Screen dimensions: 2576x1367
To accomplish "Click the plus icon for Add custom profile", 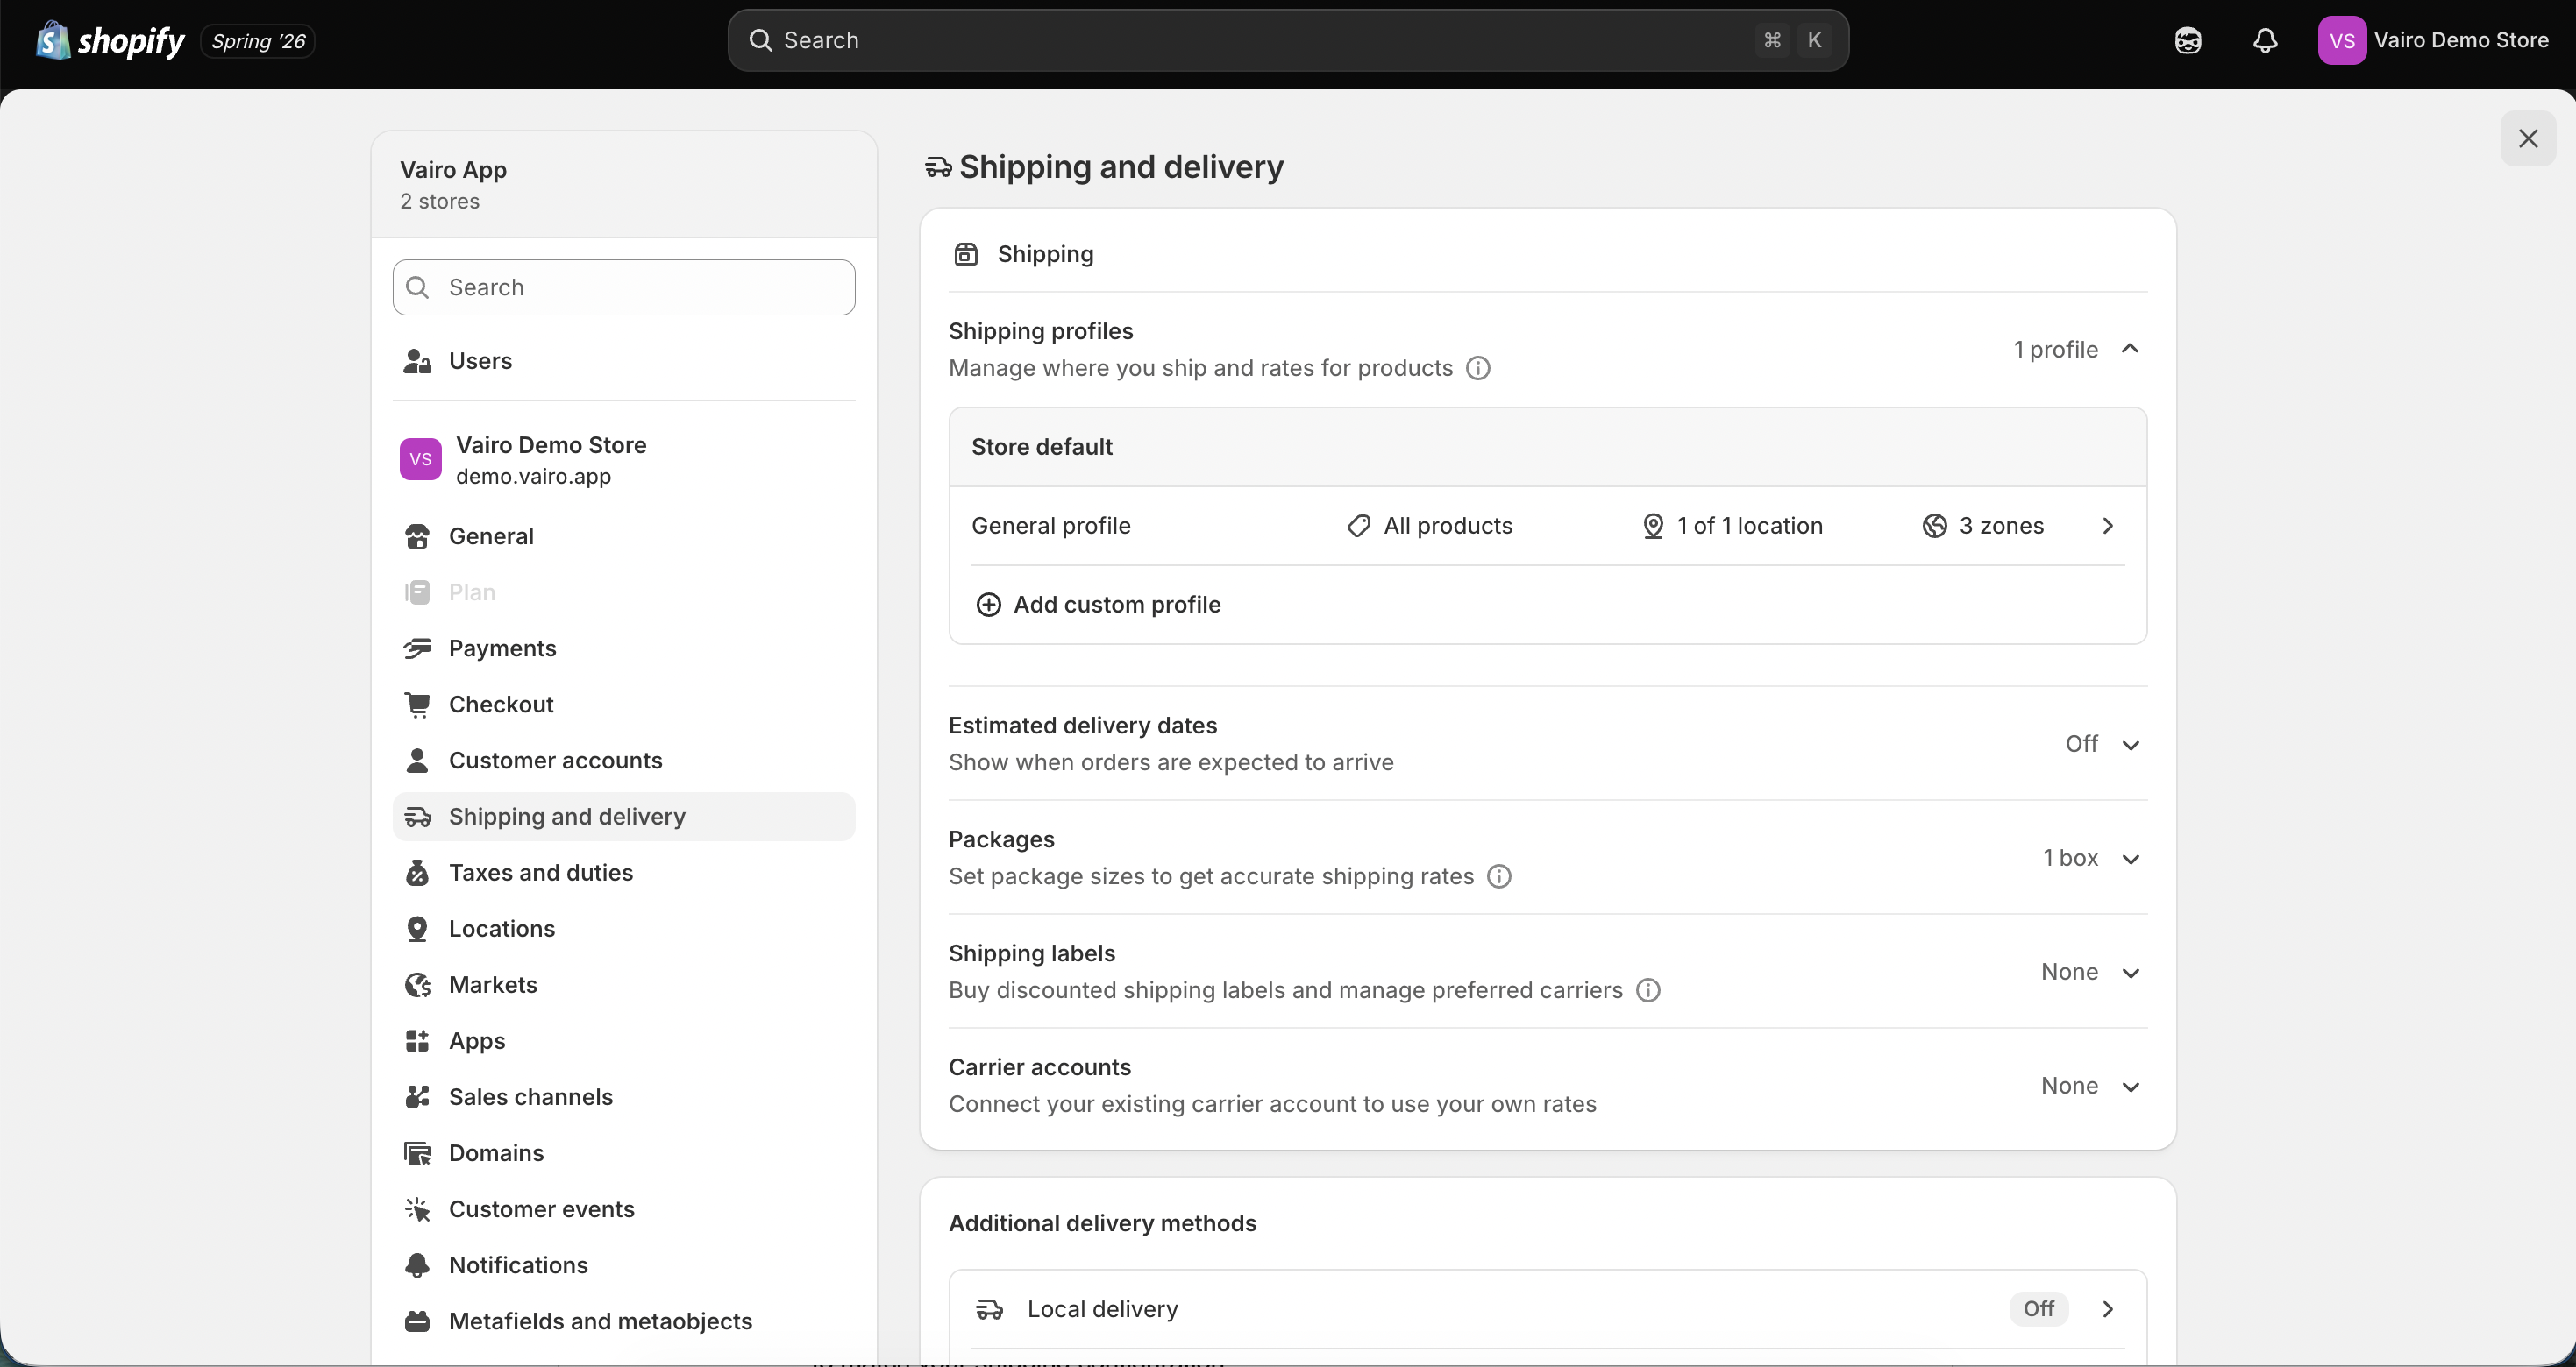I will pos(988,605).
